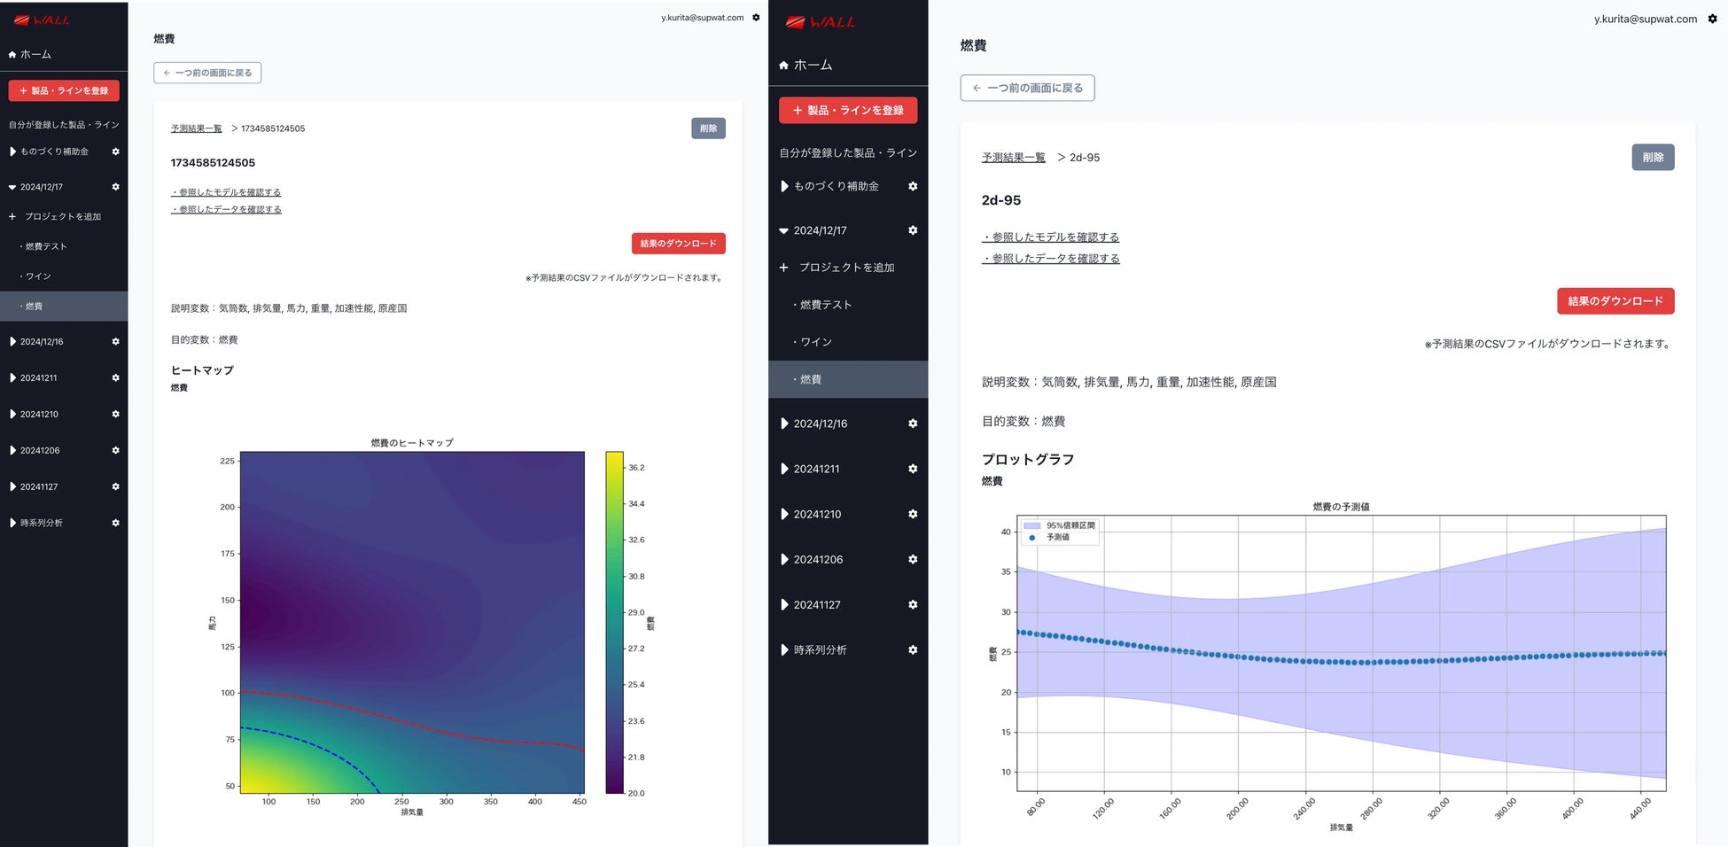The width and height of the screenshot is (1728, 847).
Task: Open 参照したモデルを確認する link in right window
Action: [x=1051, y=237]
